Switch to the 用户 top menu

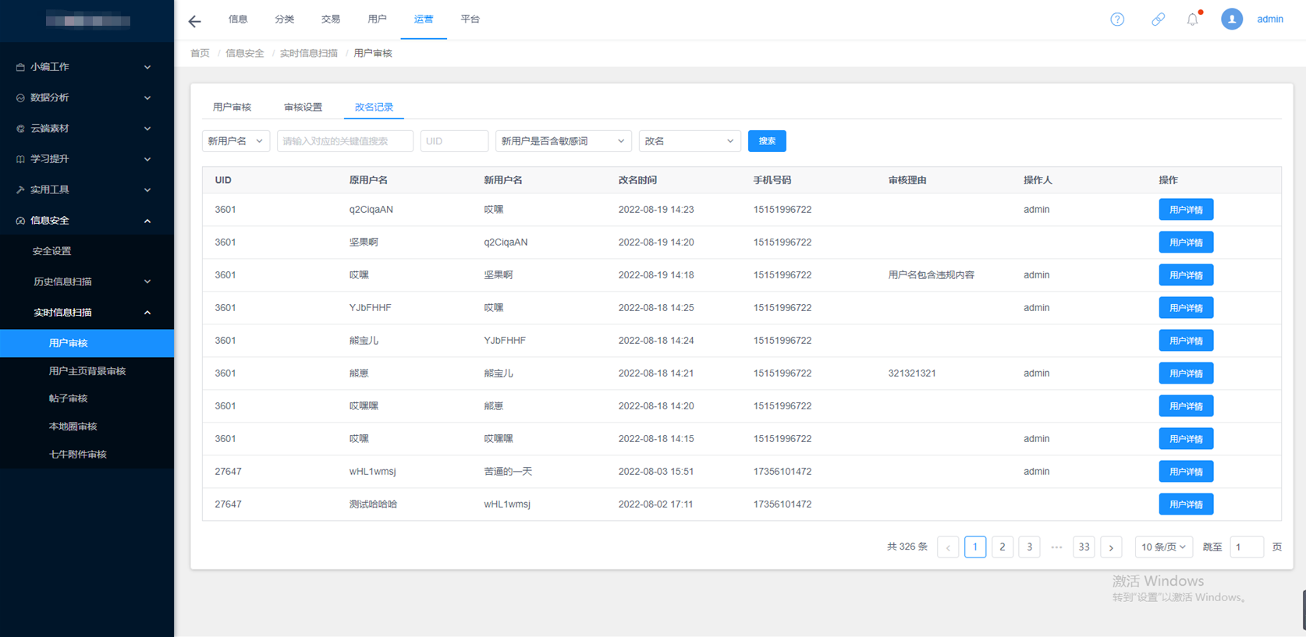coord(377,19)
